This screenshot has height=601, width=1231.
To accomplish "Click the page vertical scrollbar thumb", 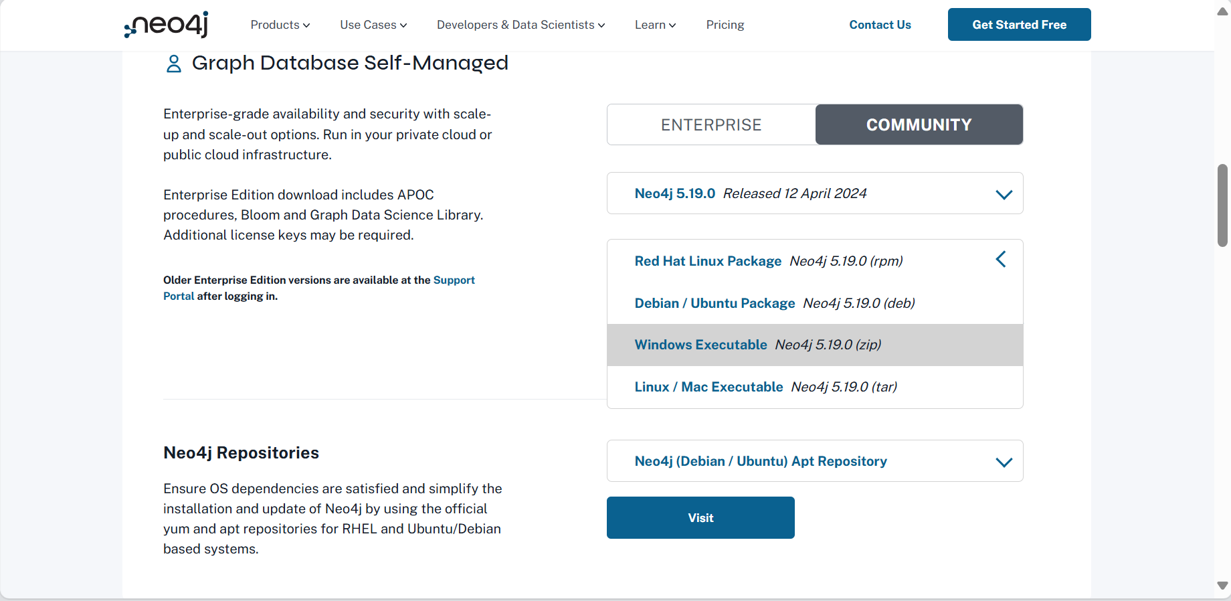I will coord(1222,205).
